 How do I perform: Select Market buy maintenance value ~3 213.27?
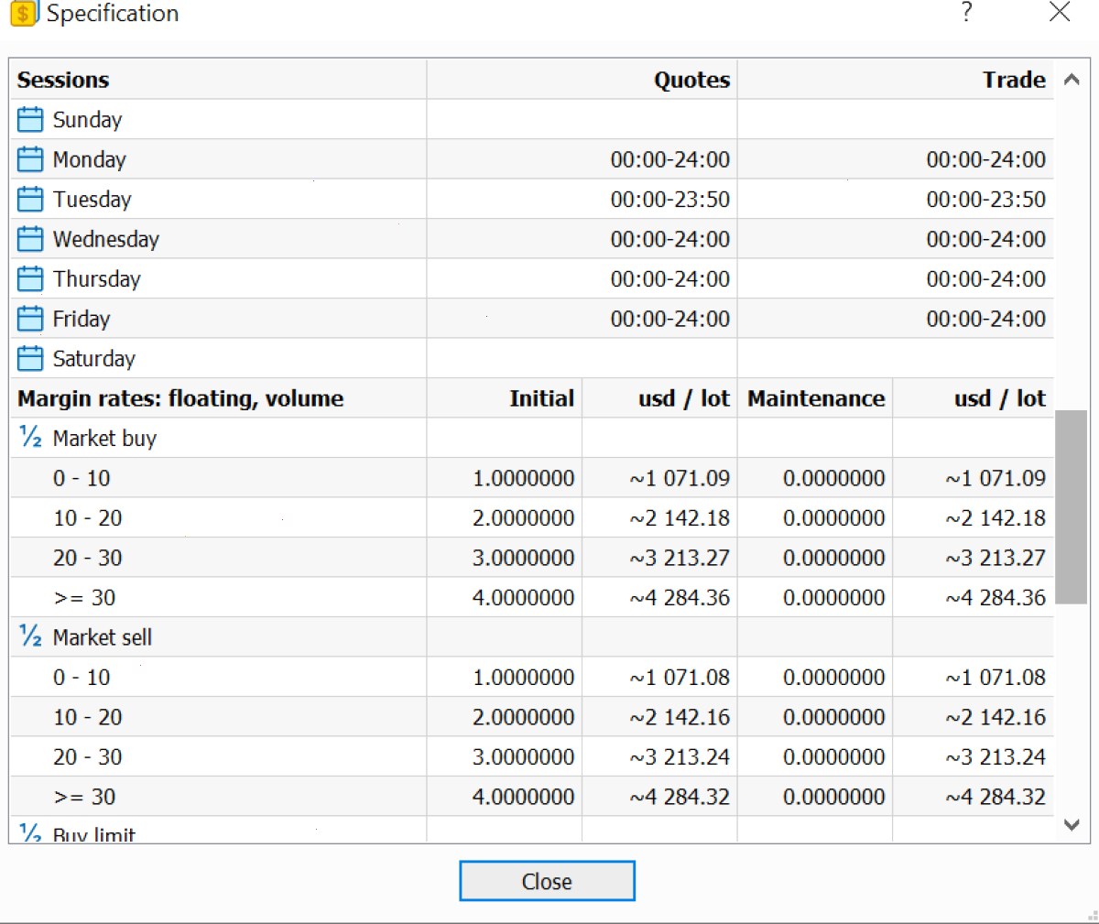[996, 558]
